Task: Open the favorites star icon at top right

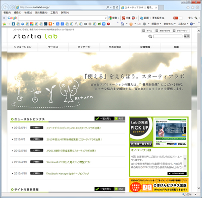Action: pyautogui.click(x=193, y=7)
